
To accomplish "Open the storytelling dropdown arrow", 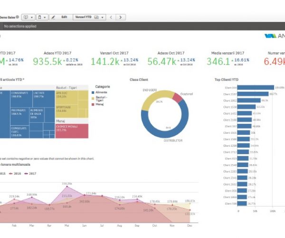I will tap(32, 17).
